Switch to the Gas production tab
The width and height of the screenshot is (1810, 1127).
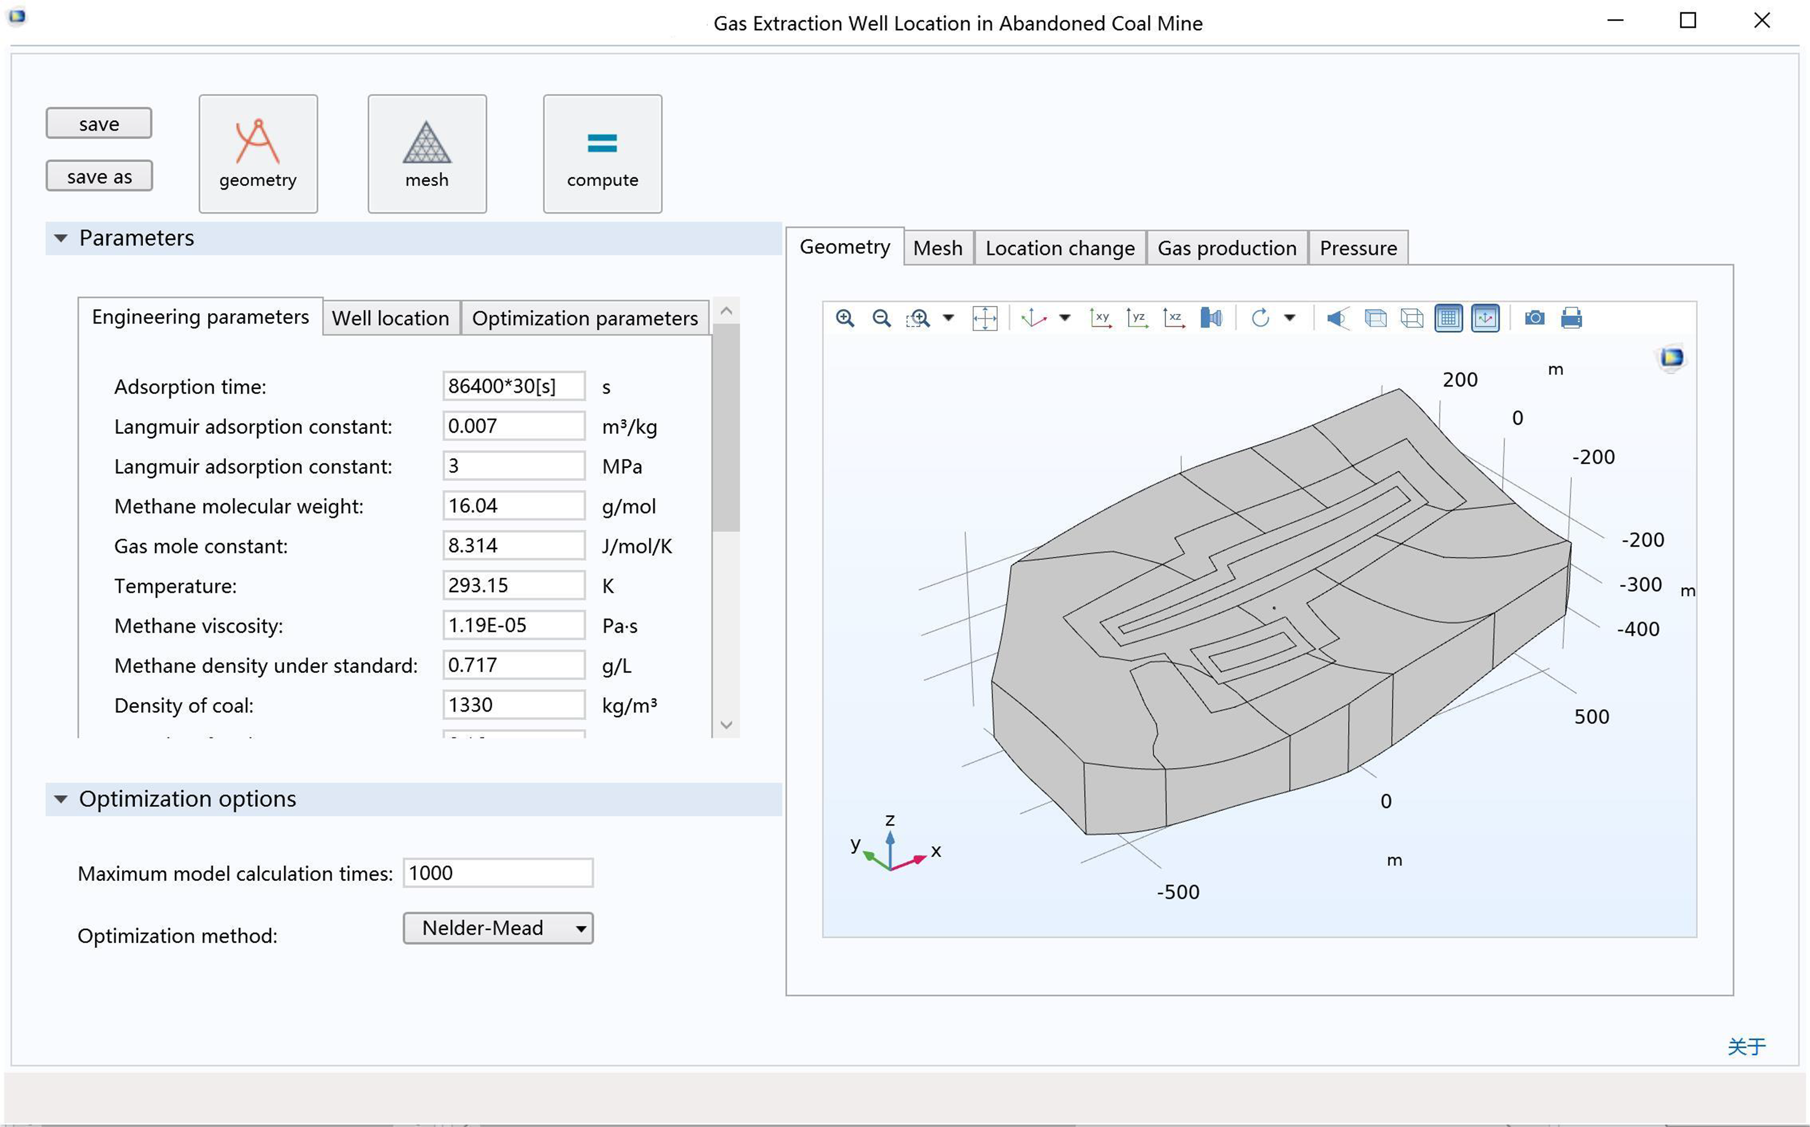point(1227,248)
